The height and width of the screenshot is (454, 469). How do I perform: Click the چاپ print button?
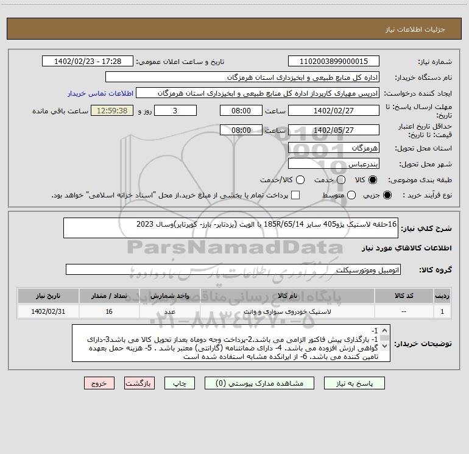point(180,383)
